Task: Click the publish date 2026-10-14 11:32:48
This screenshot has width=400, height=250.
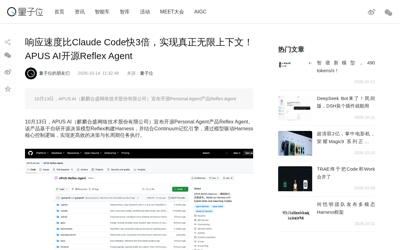Action: (98, 73)
